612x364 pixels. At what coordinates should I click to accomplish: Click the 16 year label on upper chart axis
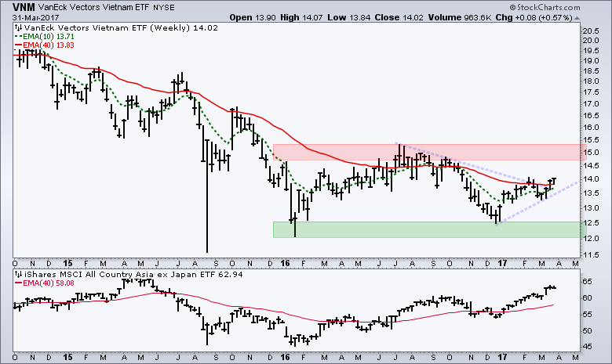[x=286, y=263]
